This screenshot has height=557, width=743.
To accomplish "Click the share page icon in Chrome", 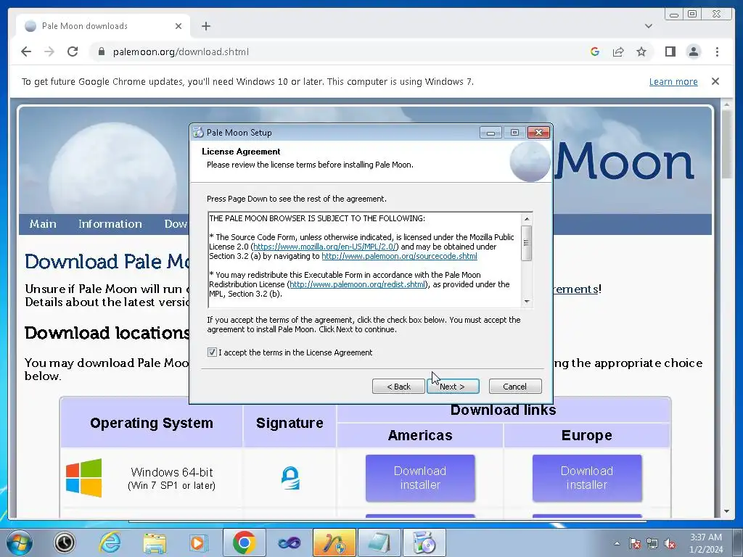I will 618,51.
